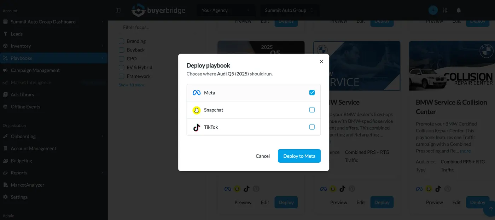Click the Leads funnel icon in sidebar
Image resolution: width=495 pixels, height=220 pixels.
coord(5,34)
